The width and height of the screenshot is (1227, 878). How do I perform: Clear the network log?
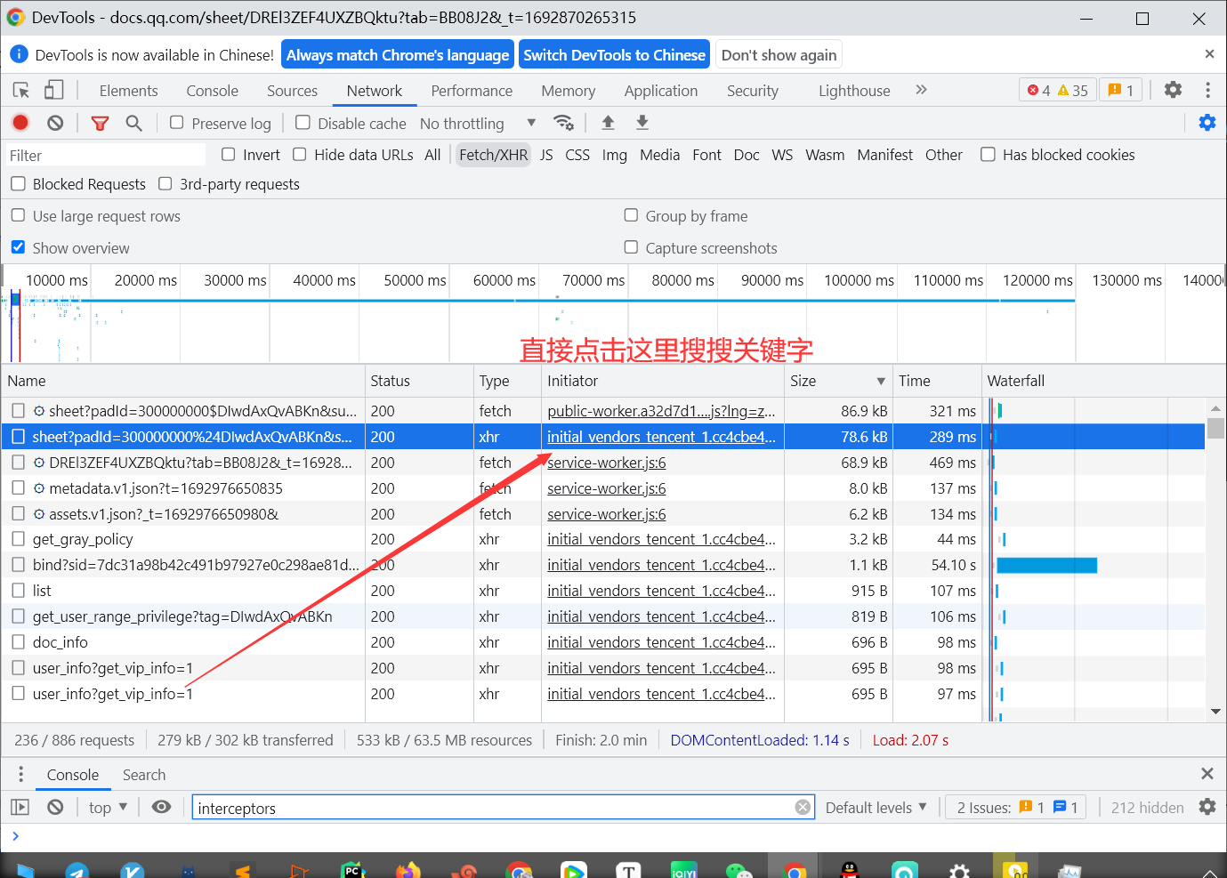[x=55, y=123]
